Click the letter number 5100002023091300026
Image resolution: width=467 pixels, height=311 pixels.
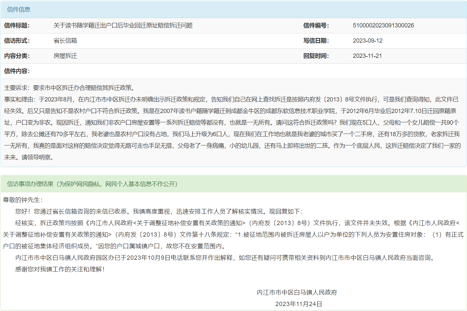(383, 25)
